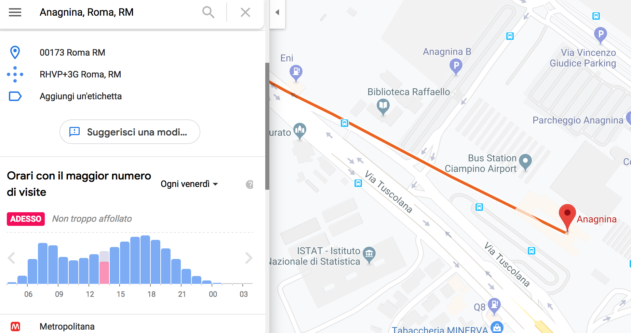The image size is (631, 333).
Task: Click the plus code RHVP+3G entry
Action: [80, 74]
